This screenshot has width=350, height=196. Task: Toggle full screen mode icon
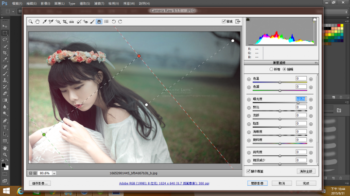pyautogui.click(x=238, y=21)
